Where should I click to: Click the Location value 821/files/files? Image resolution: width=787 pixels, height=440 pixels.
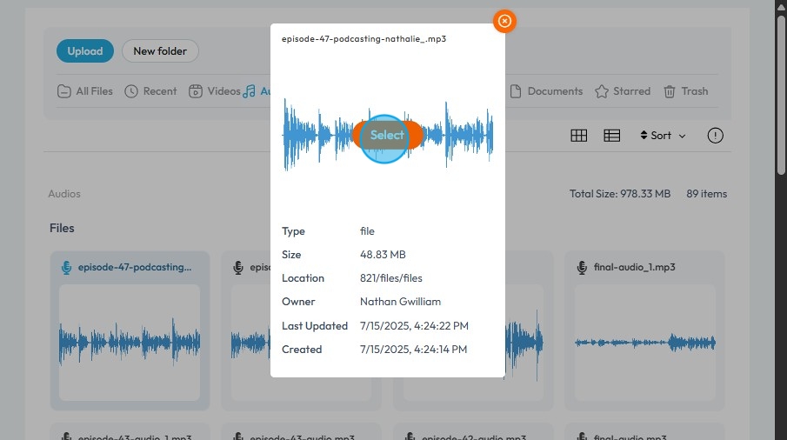(x=391, y=278)
